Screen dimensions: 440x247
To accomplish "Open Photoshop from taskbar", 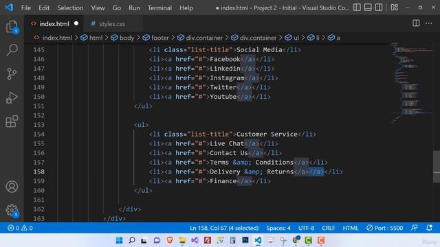I will click(x=245, y=240).
